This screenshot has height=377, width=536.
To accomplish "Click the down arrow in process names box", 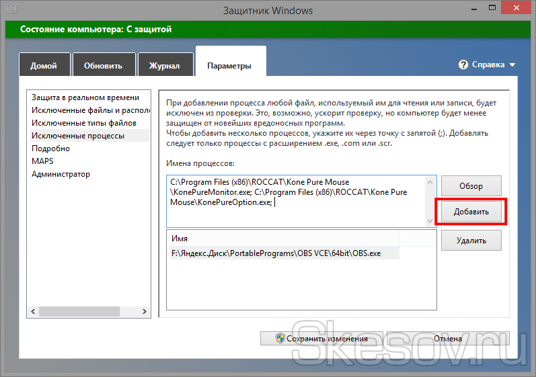I will (x=430, y=220).
